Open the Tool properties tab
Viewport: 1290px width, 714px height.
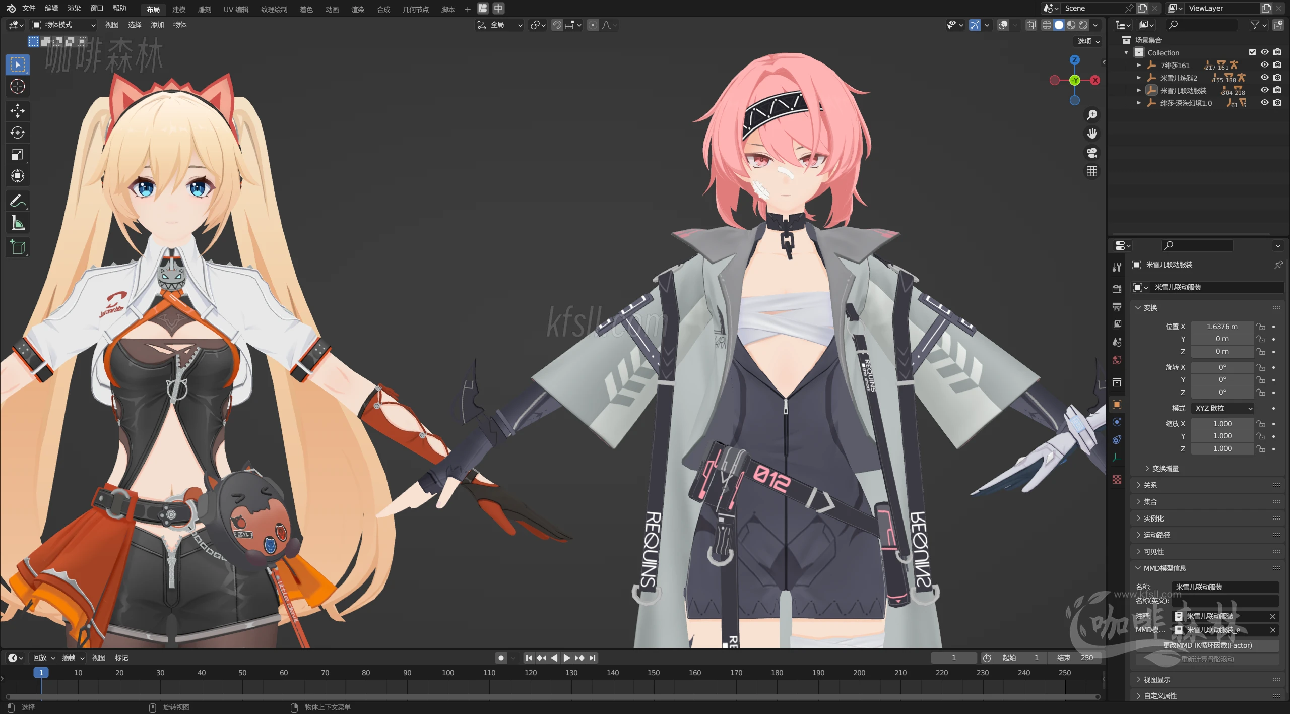(x=1117, y=267)
